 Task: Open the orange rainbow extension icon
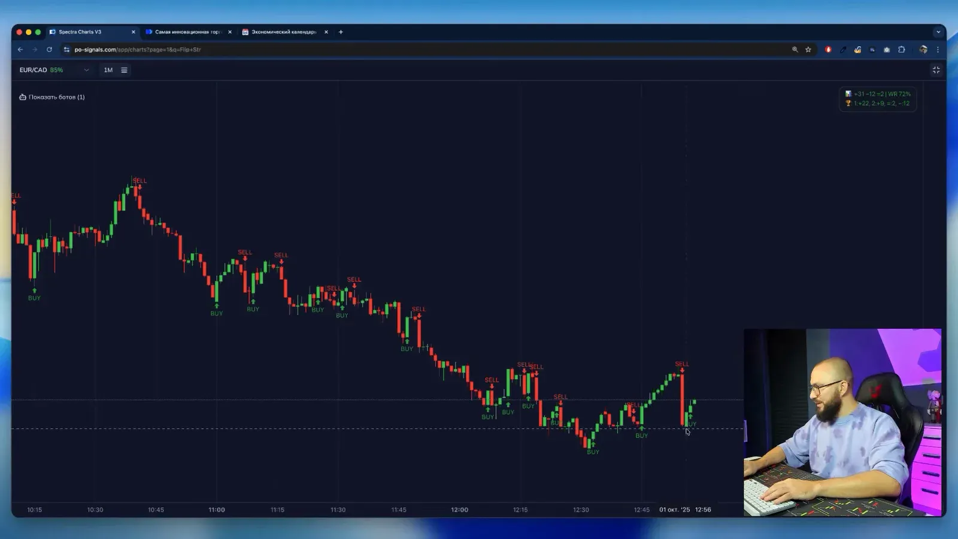pos(857,50)
